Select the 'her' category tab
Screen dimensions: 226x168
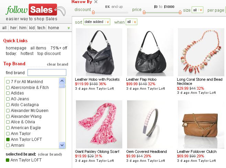coord(13,28)
